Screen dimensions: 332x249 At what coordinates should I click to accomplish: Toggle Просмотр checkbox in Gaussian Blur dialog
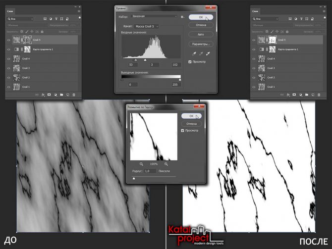[183, 130]
